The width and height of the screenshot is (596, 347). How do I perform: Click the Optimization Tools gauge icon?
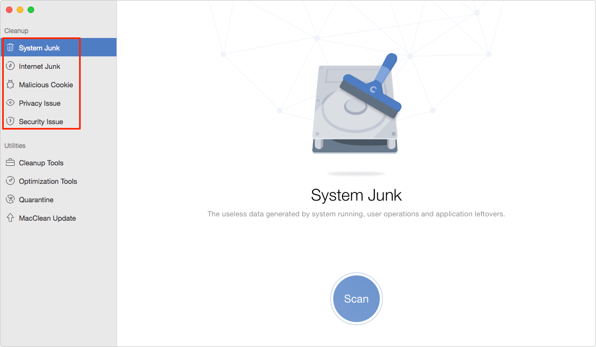[x=10, y=181]
